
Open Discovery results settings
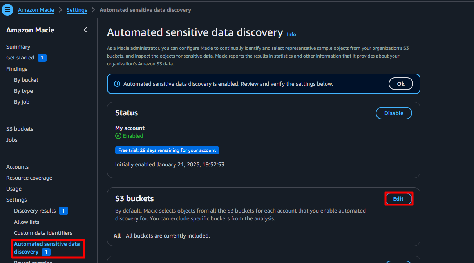pos(35,211)
